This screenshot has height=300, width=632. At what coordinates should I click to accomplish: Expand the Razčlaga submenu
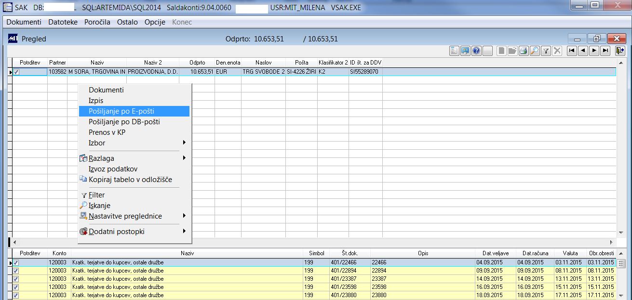tap(134, 158)
